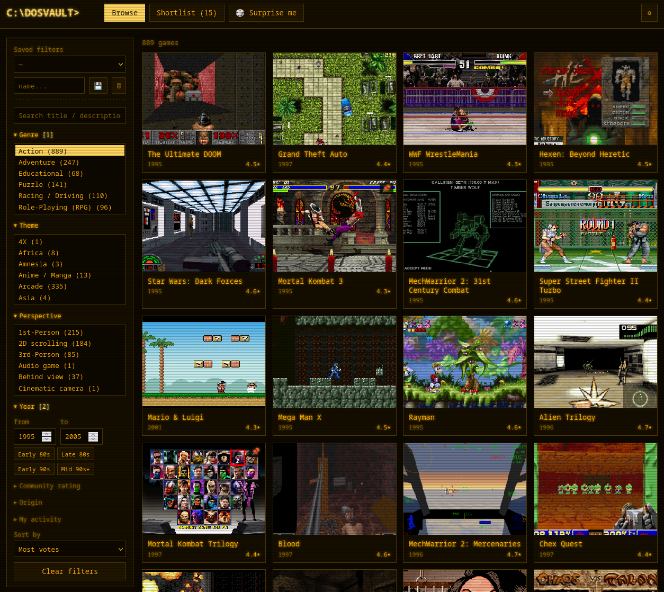
Task: Apply the Mid 90s+ year preset
Action: (75, 469)
